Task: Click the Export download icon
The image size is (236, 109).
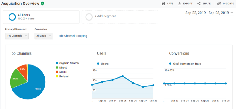Action: pos(180,4)
